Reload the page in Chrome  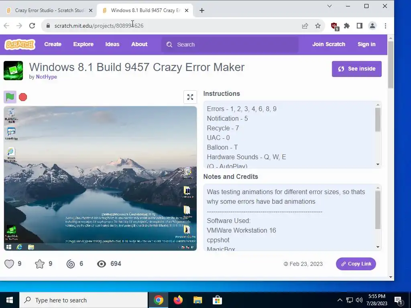click(32, 26)
